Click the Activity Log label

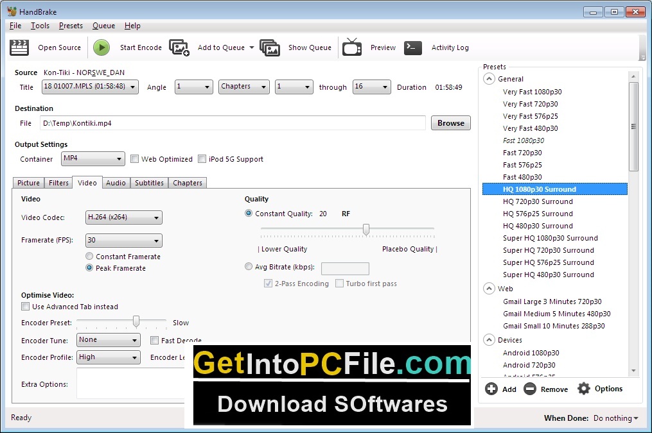[450, 47]
